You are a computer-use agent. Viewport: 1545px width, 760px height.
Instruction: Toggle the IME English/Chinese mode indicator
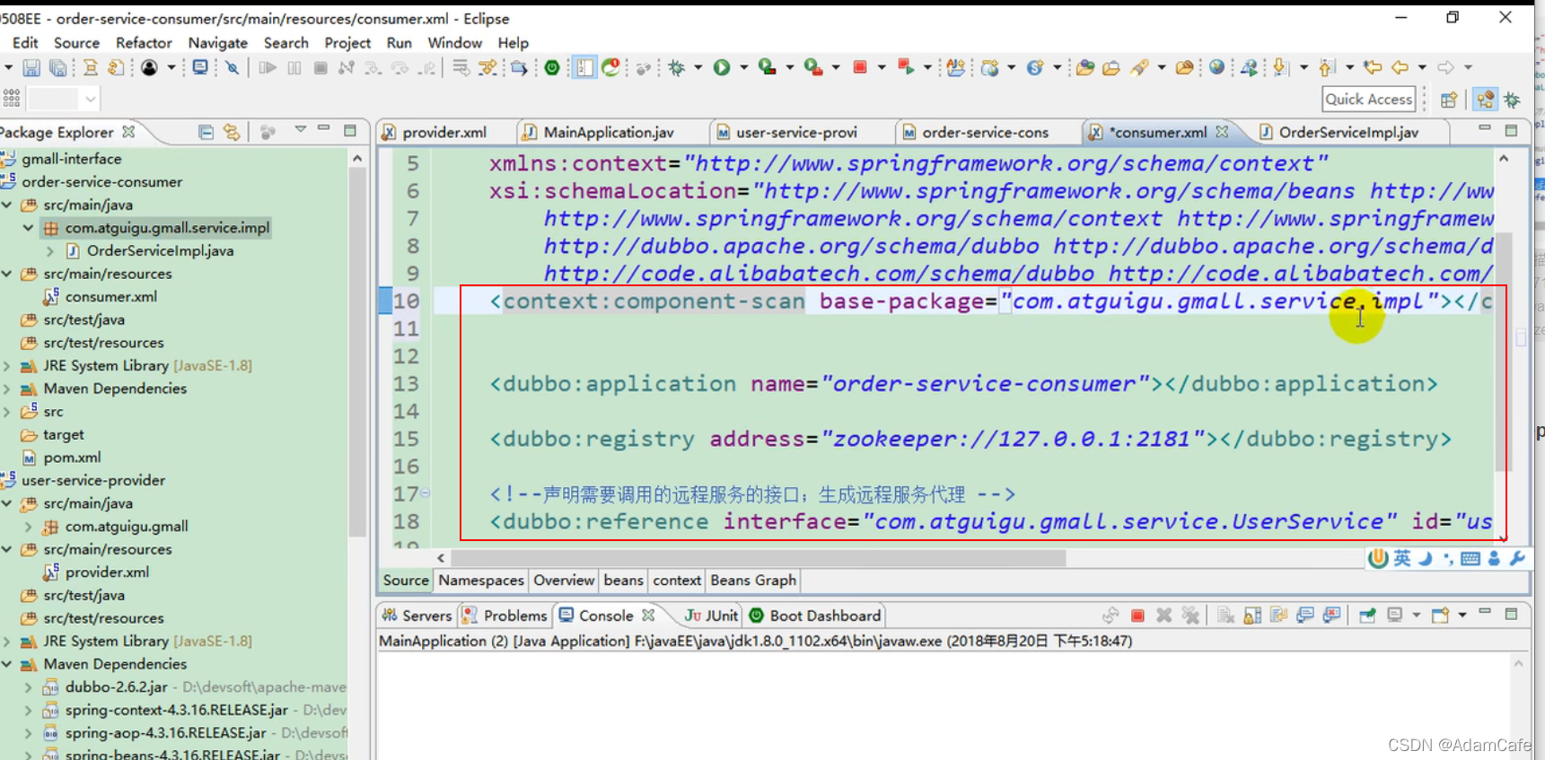pyautogui.click(x=1402, y=558)
